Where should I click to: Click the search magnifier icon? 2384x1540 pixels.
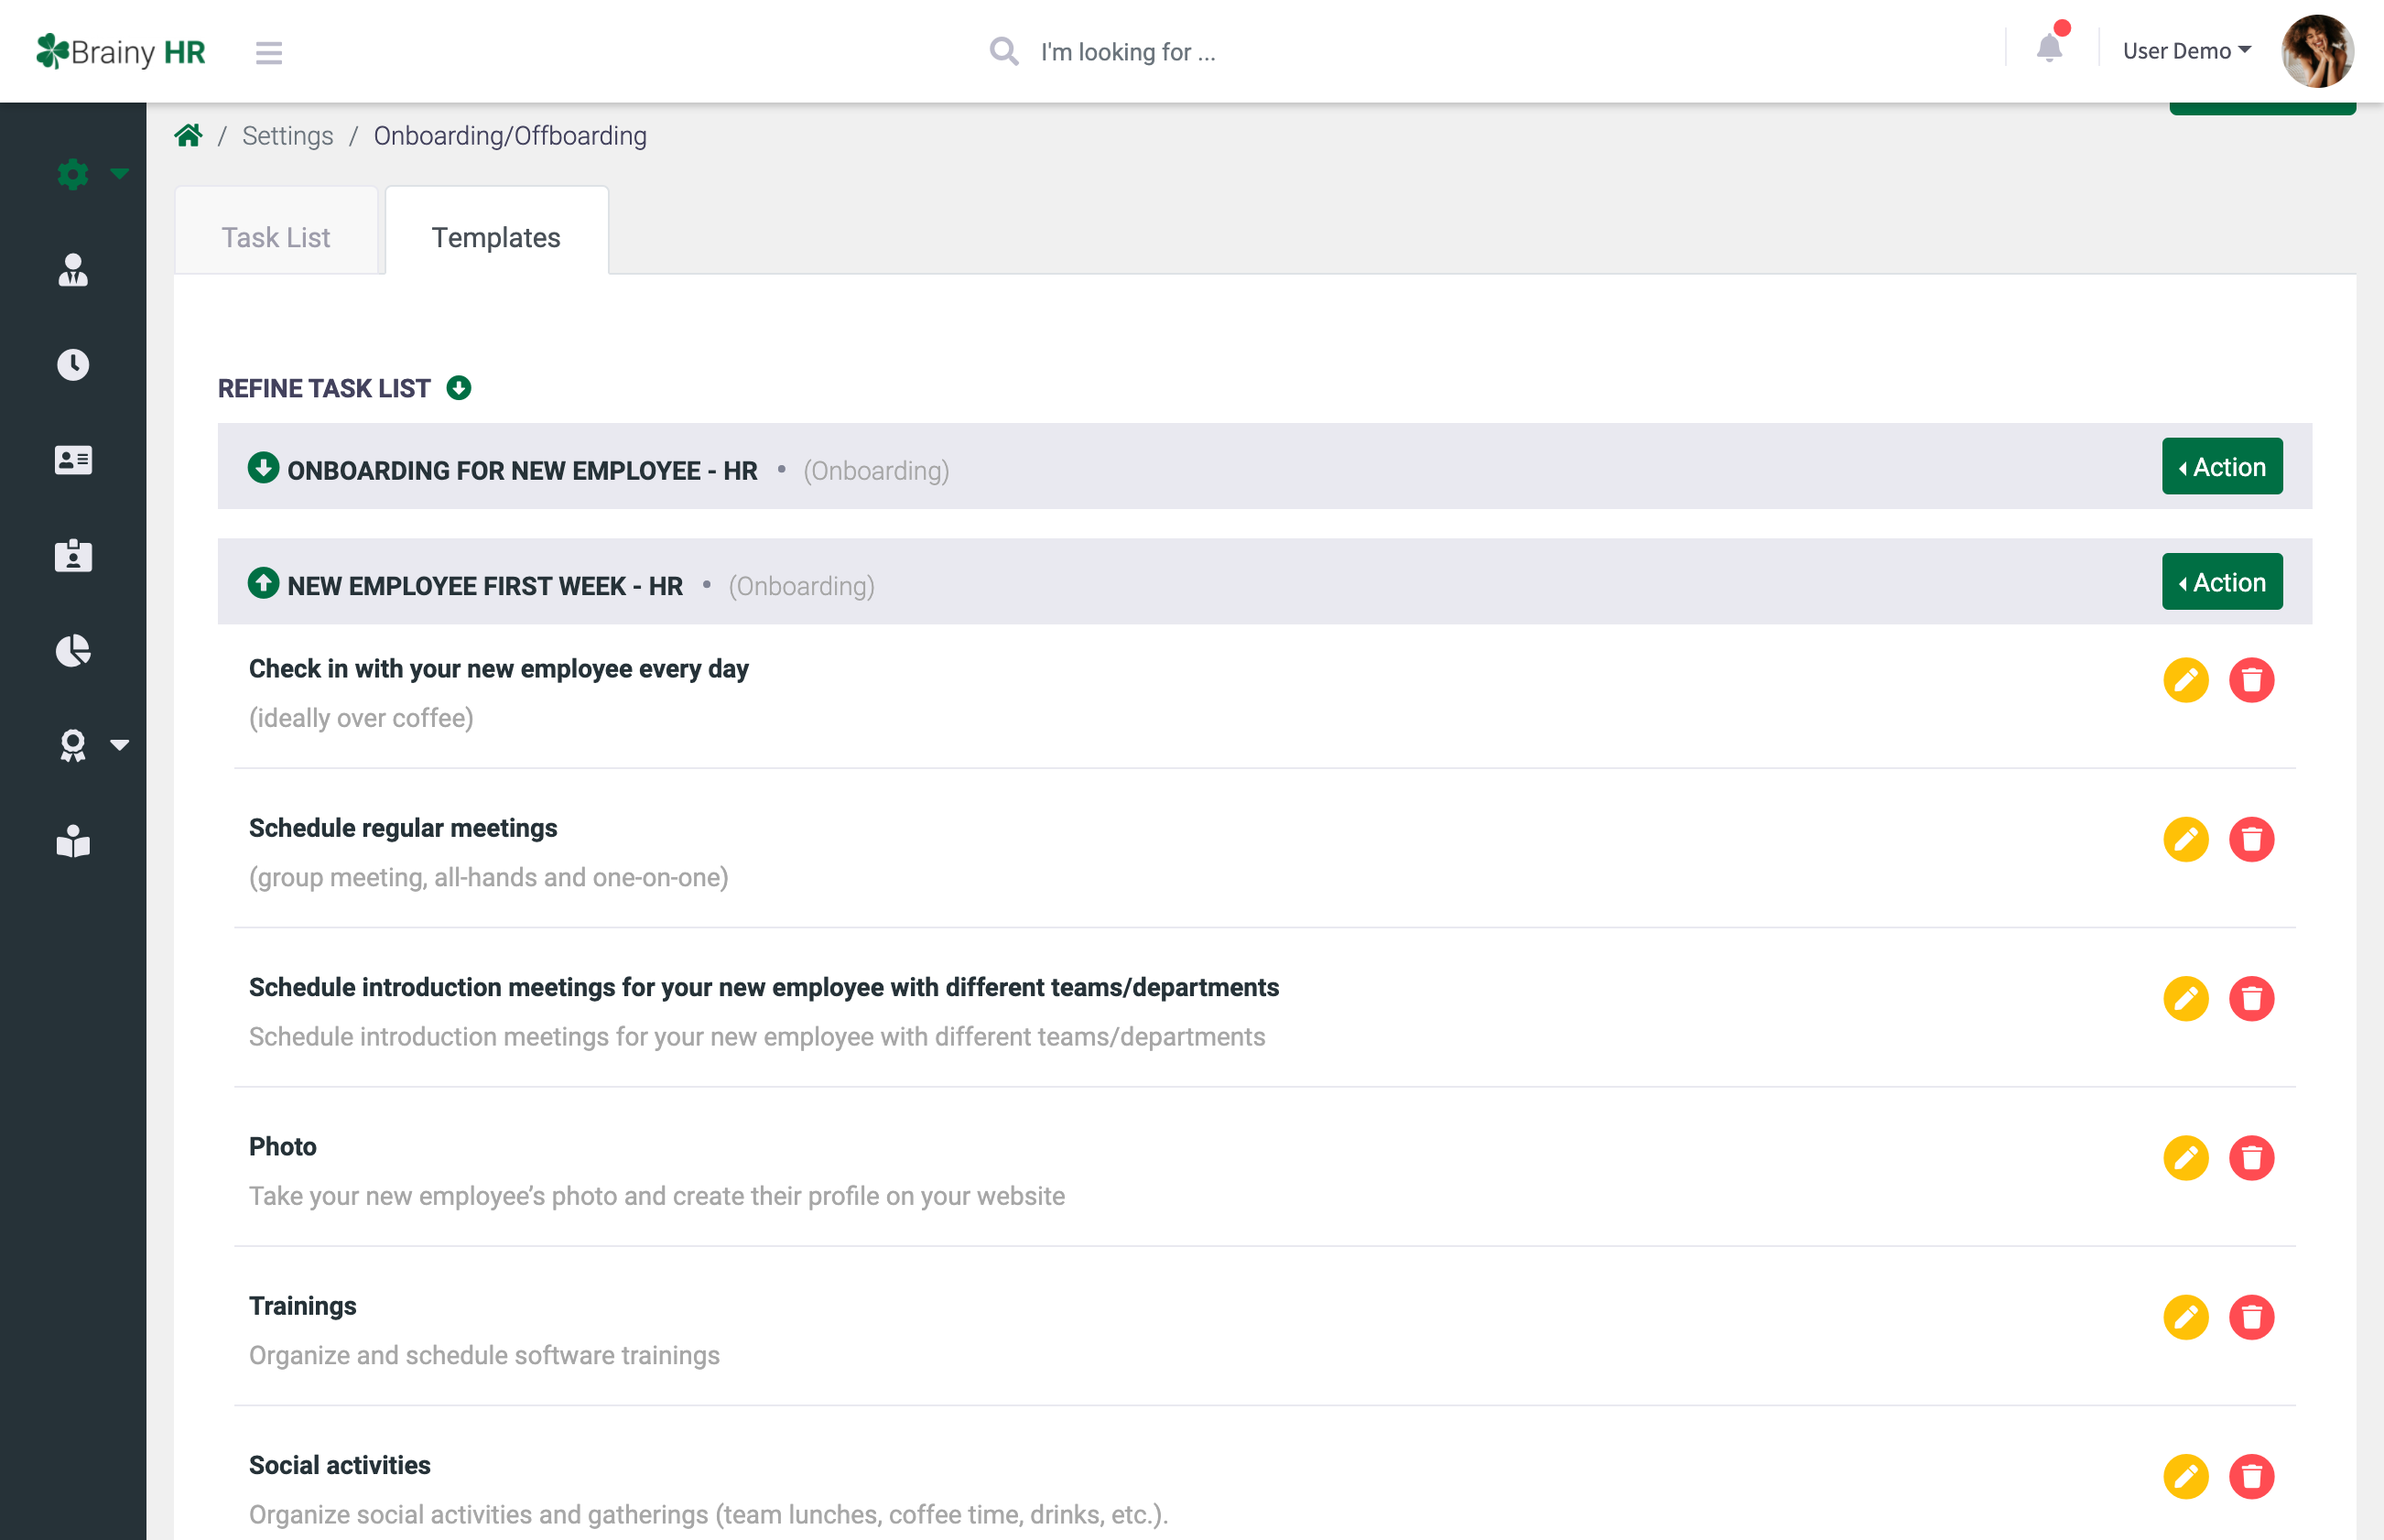[1003, 51]
